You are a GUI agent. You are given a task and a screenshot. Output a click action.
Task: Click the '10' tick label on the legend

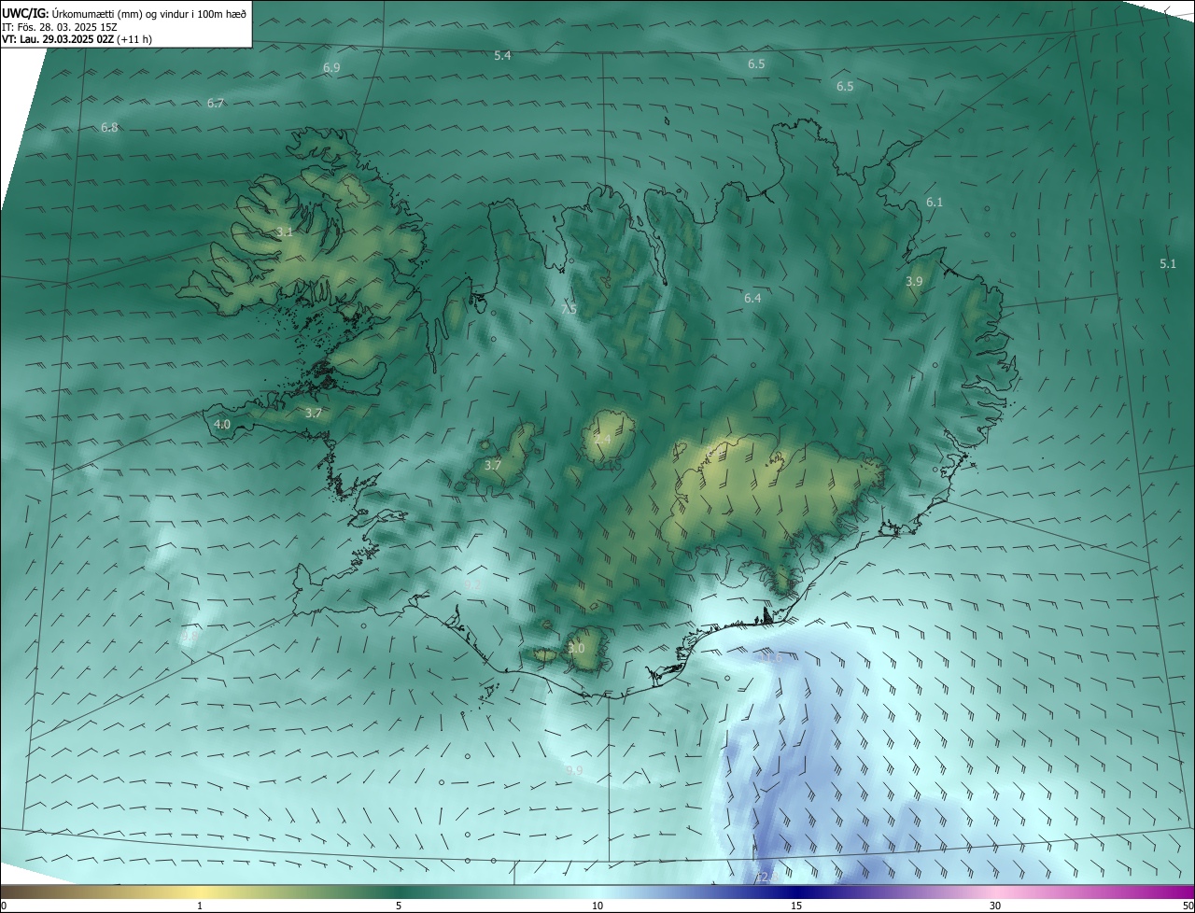pyautogui.click(x=597, y=906)
